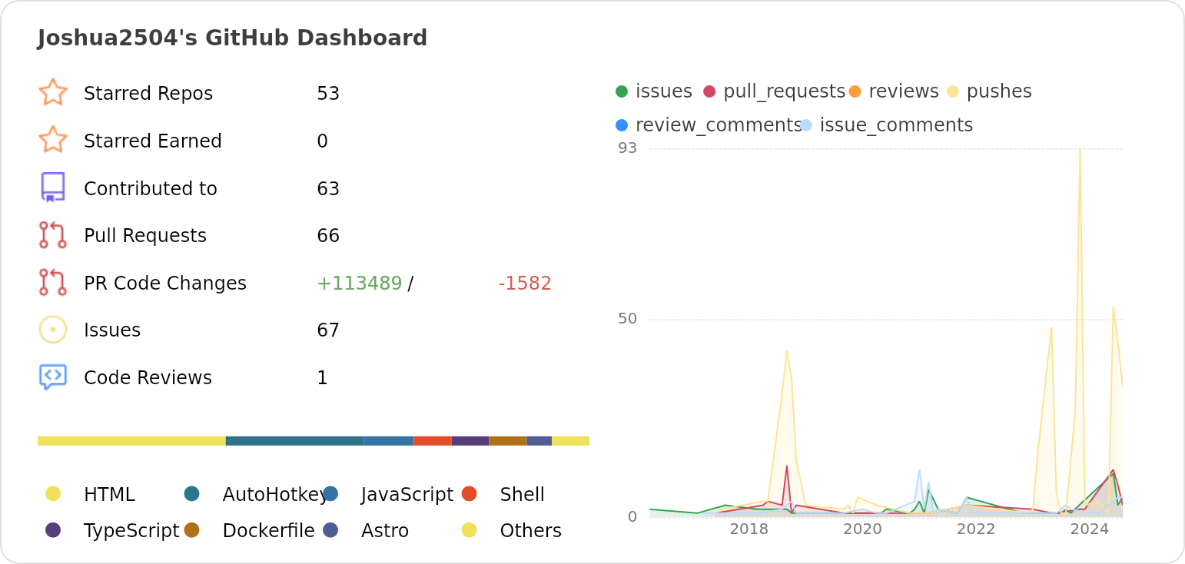
Task: Click the brown Dockerfile segment of language bar
Action: pos(508,441)
